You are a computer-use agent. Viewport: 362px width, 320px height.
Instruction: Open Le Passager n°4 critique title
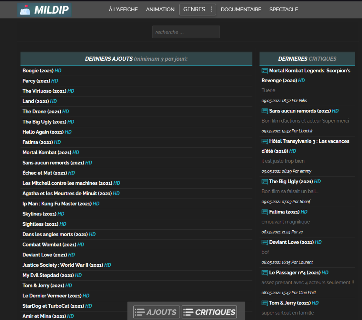(299, 273)
